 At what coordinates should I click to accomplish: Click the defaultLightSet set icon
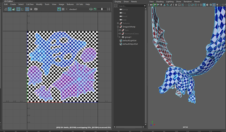click(x=121, y=40)
